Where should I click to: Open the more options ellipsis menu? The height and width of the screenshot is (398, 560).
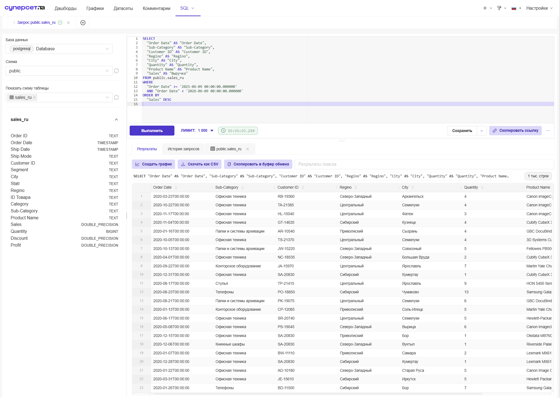(548, 131)
